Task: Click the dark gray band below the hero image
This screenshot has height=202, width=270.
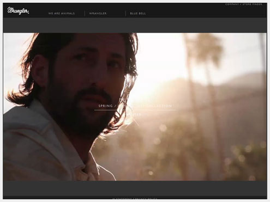Action: click(135, 188)
